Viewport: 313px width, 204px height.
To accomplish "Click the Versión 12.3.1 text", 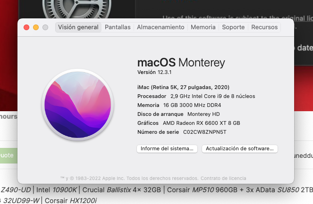I will coord(154,72).
